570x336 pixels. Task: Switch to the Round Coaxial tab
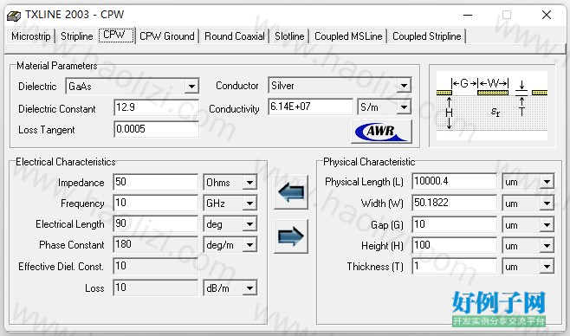tap(235, 36)
